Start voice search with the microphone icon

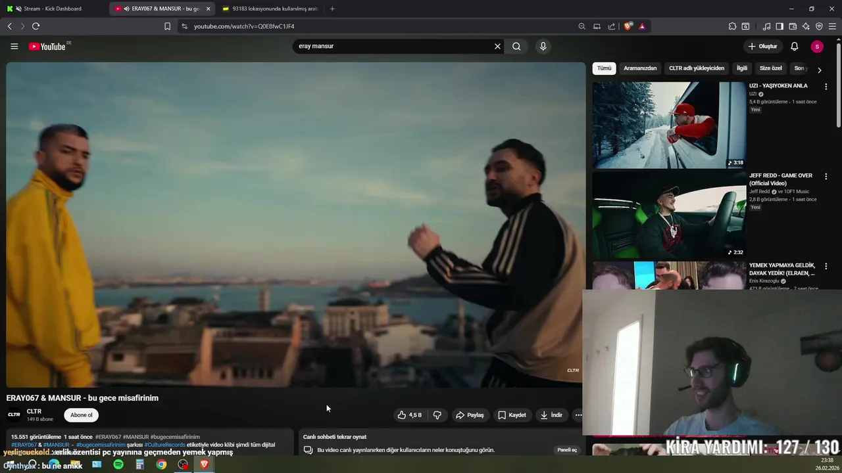[x=543, y=47]
